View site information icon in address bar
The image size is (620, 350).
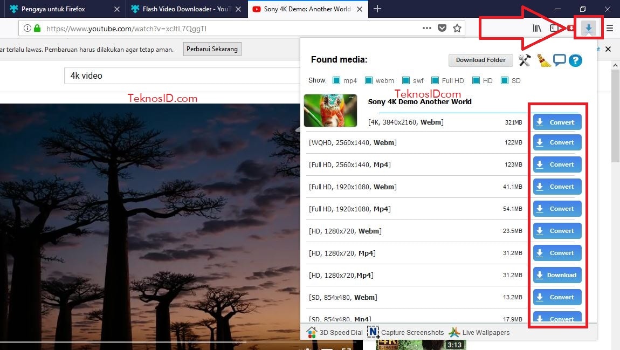pyautogui.click(x=27, y=28)
